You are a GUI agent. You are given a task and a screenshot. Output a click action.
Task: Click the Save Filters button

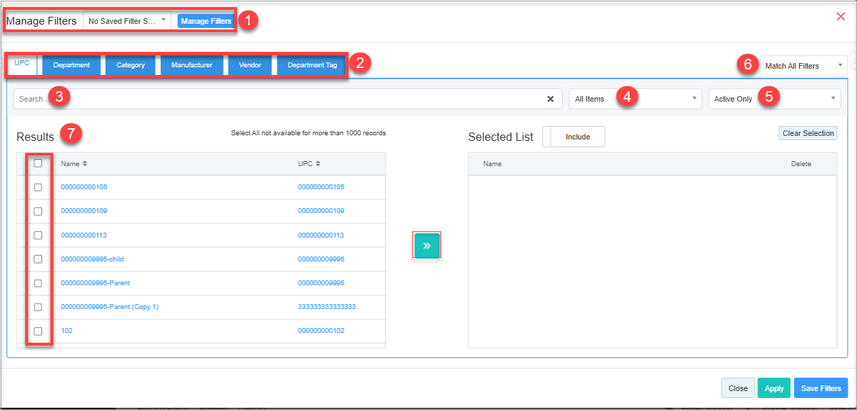[821, 388]
